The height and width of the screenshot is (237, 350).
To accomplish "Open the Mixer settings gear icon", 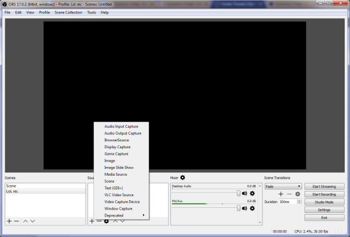I will pyautogui.click(x=183, y=177).
